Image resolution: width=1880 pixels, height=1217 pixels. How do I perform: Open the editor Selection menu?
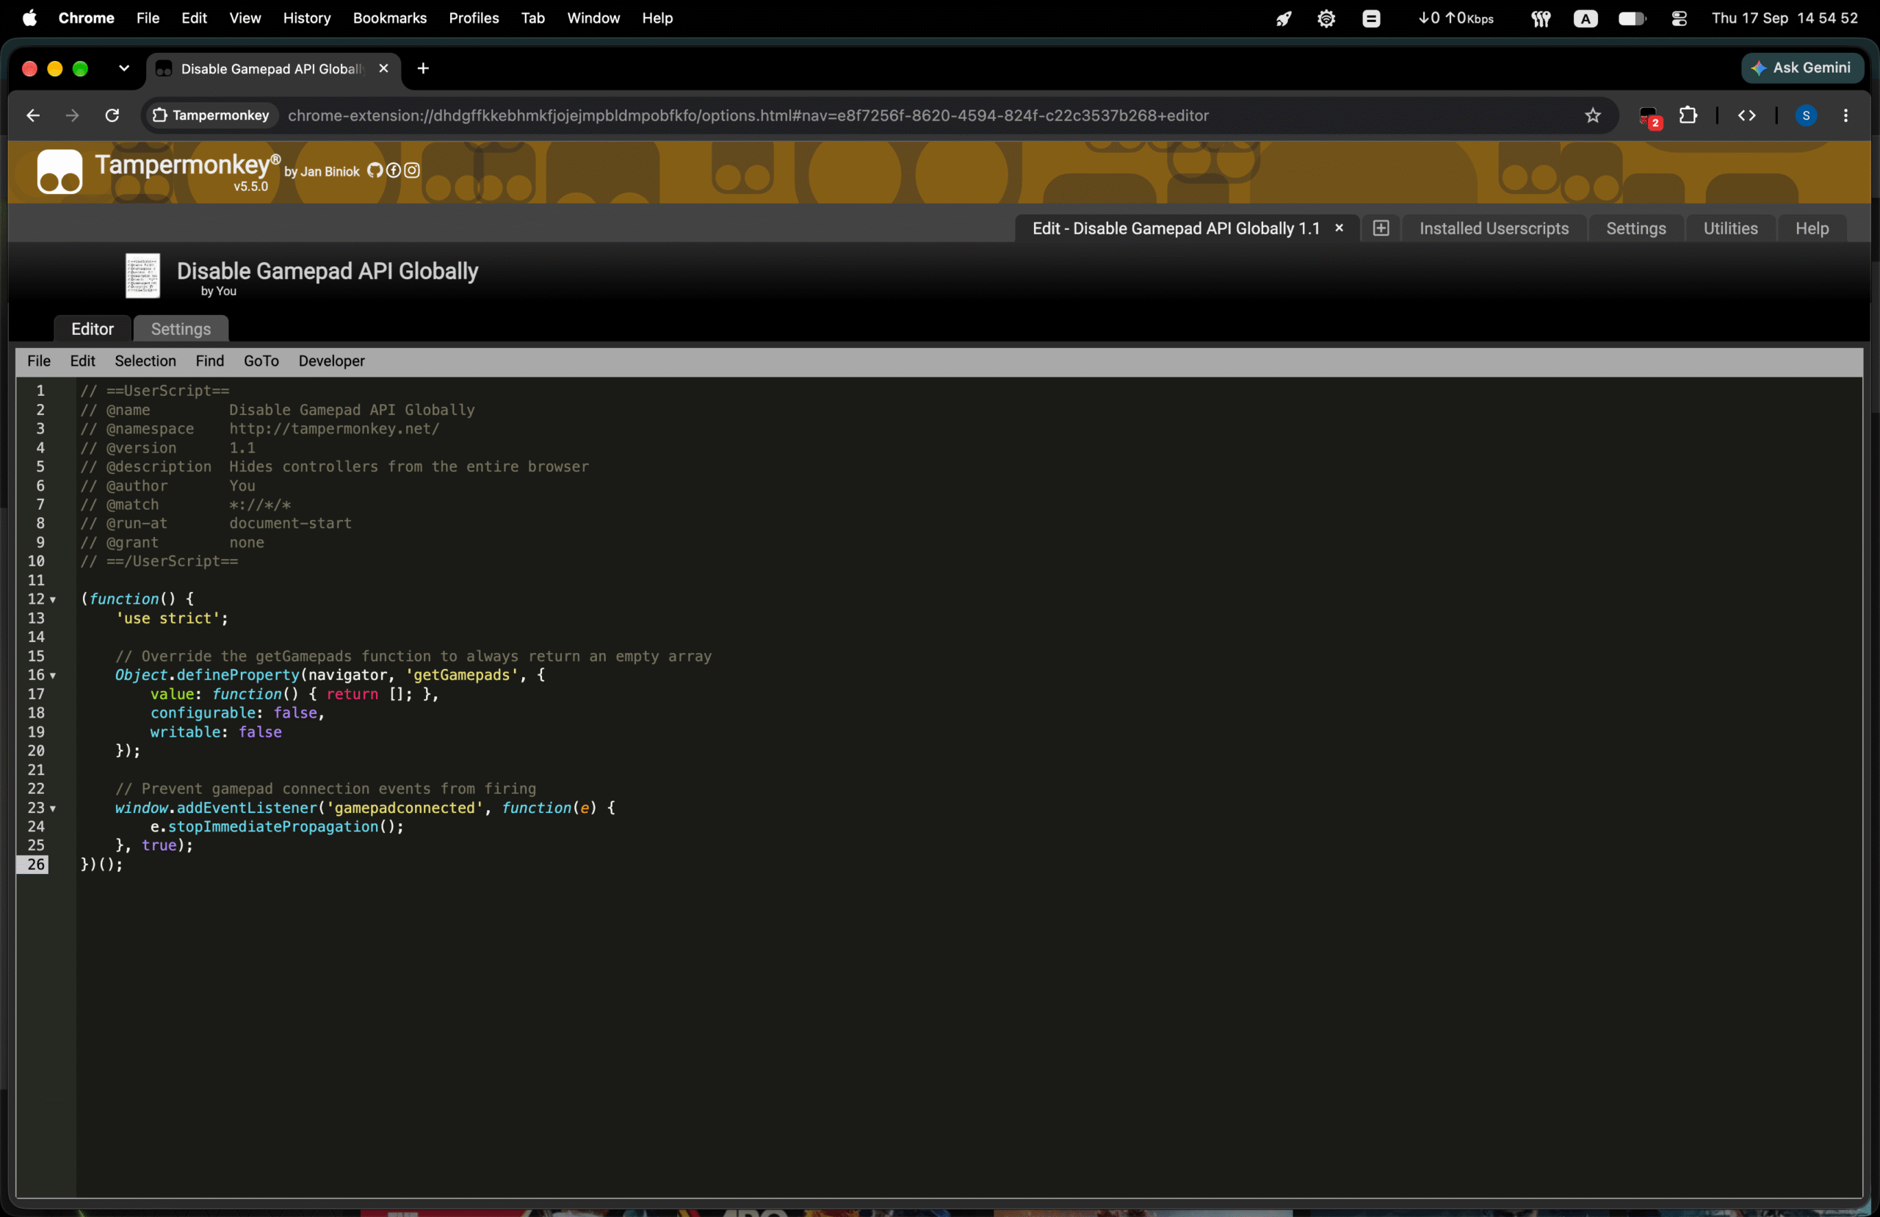tap(145, 361)
